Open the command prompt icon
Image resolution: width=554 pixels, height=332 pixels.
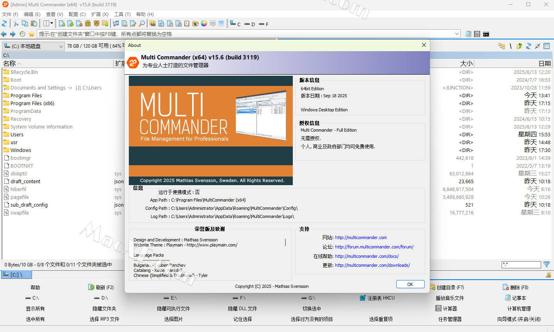(486, 34)
